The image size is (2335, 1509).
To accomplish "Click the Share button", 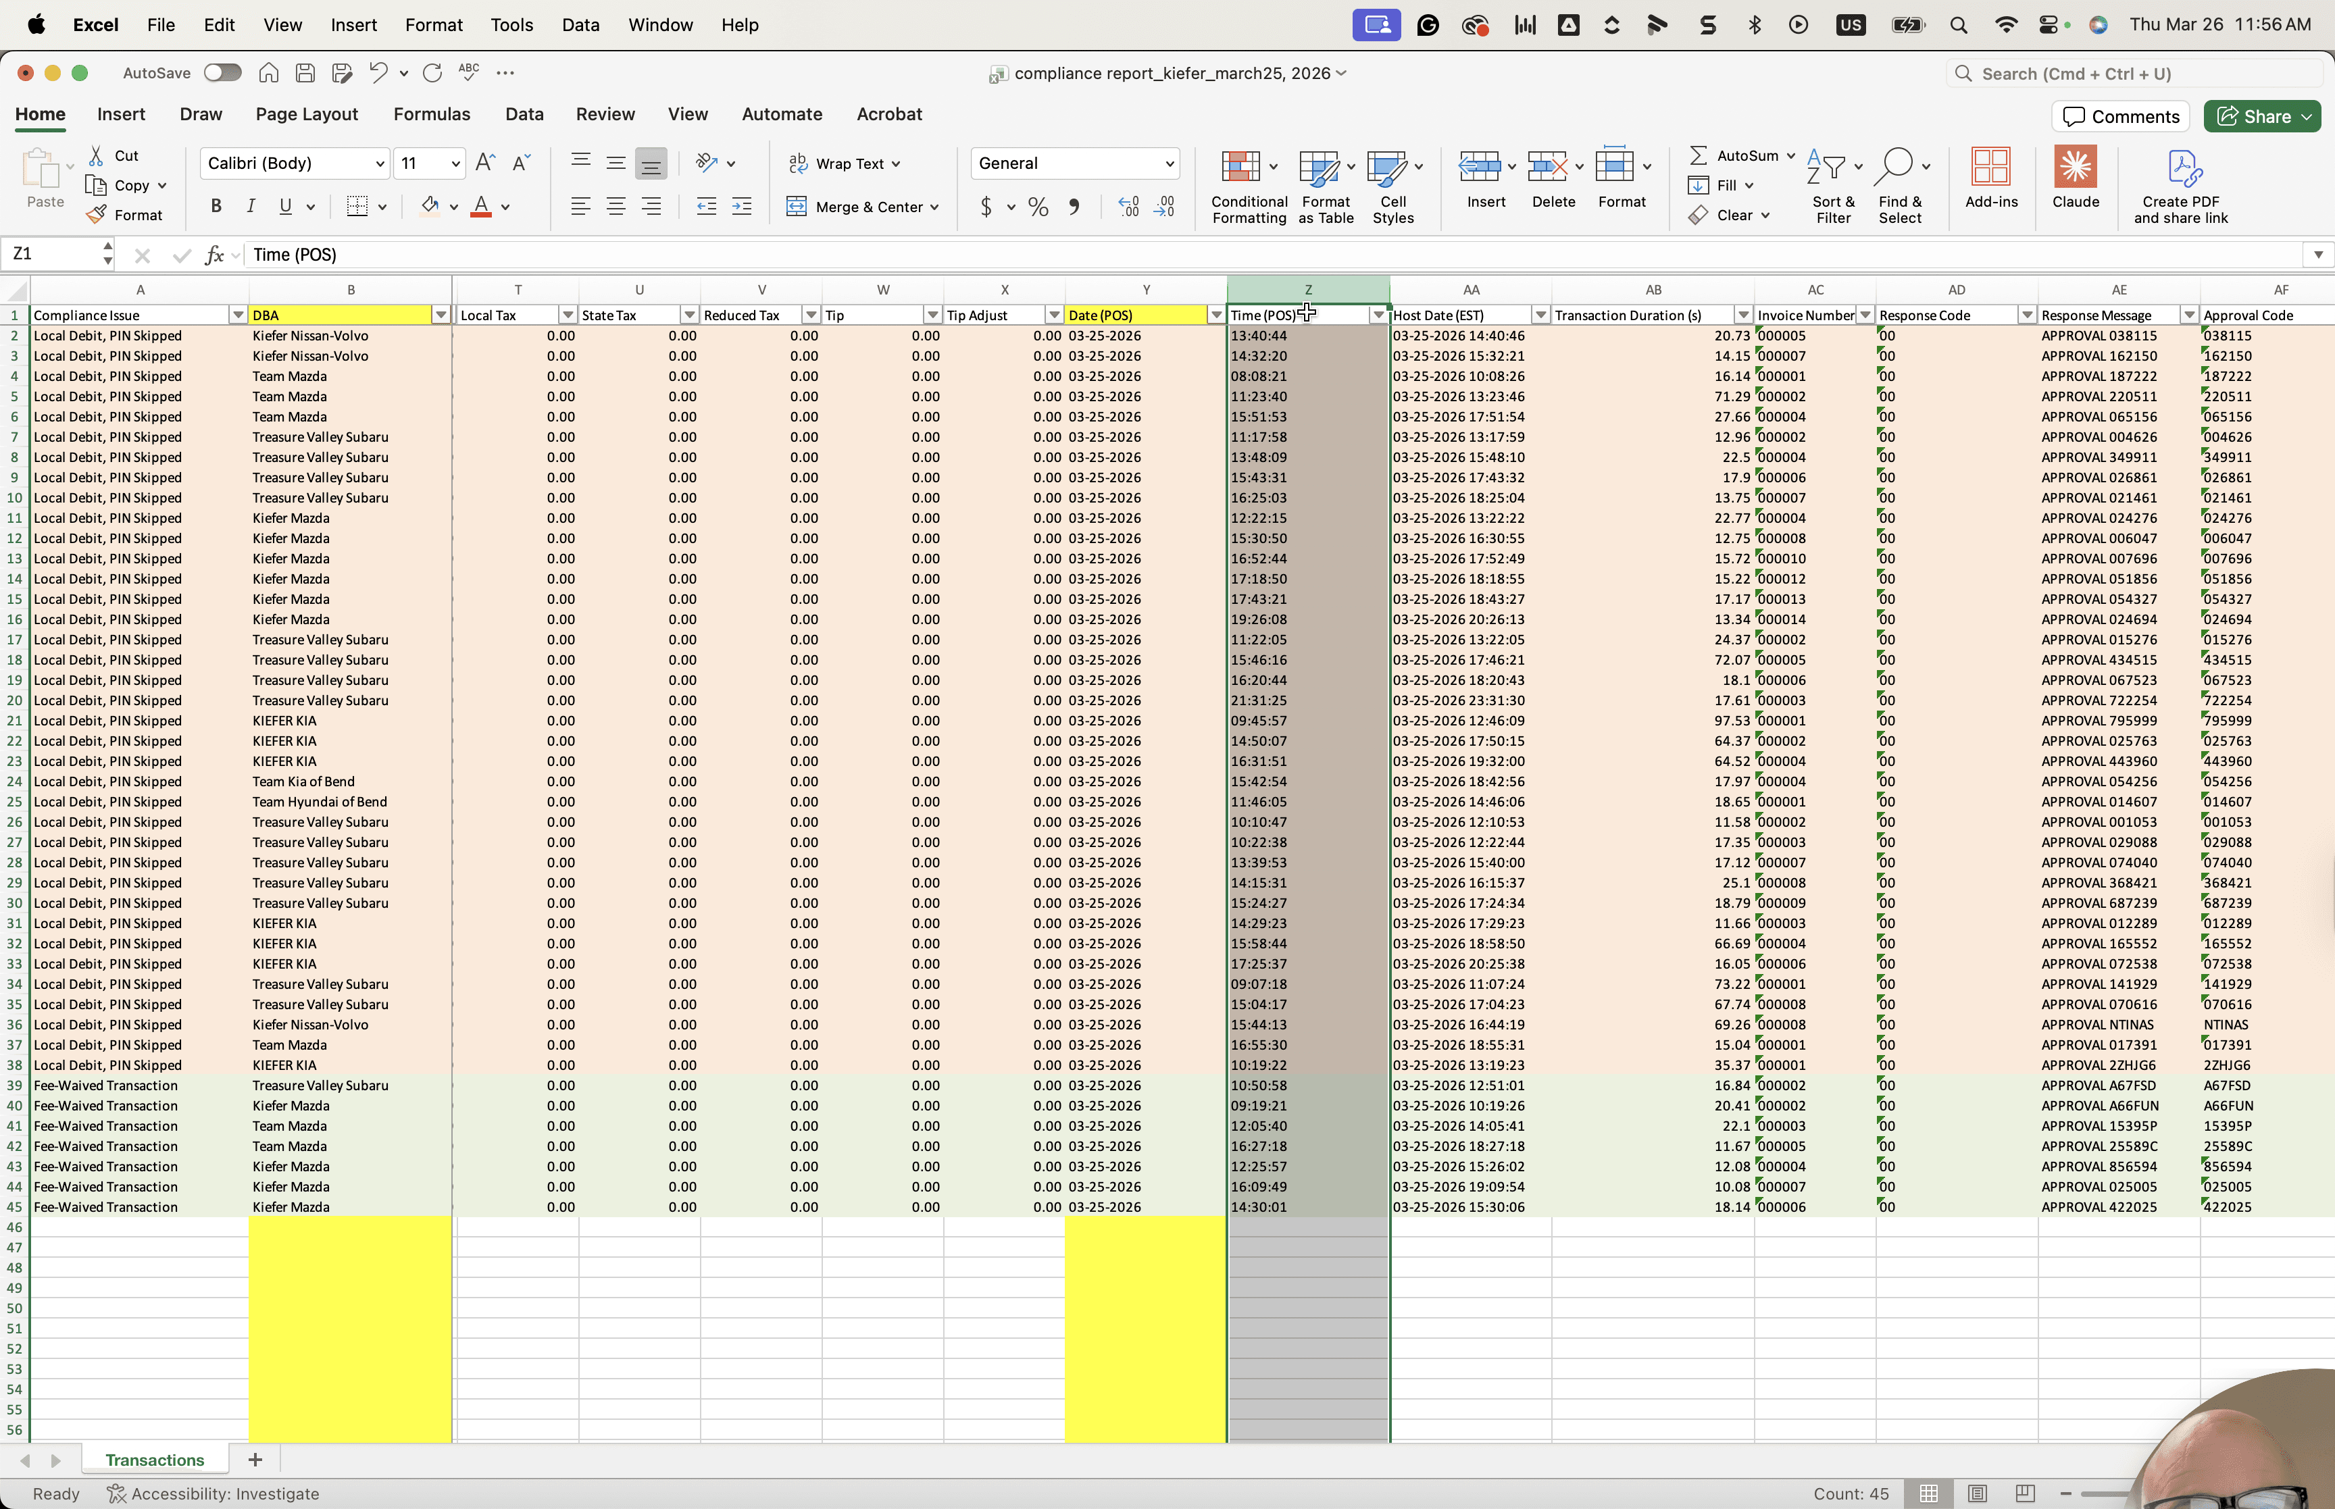I will pyautogui.click(x=2261, y=117).
